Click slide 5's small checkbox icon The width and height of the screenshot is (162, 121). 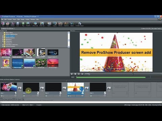91,96
